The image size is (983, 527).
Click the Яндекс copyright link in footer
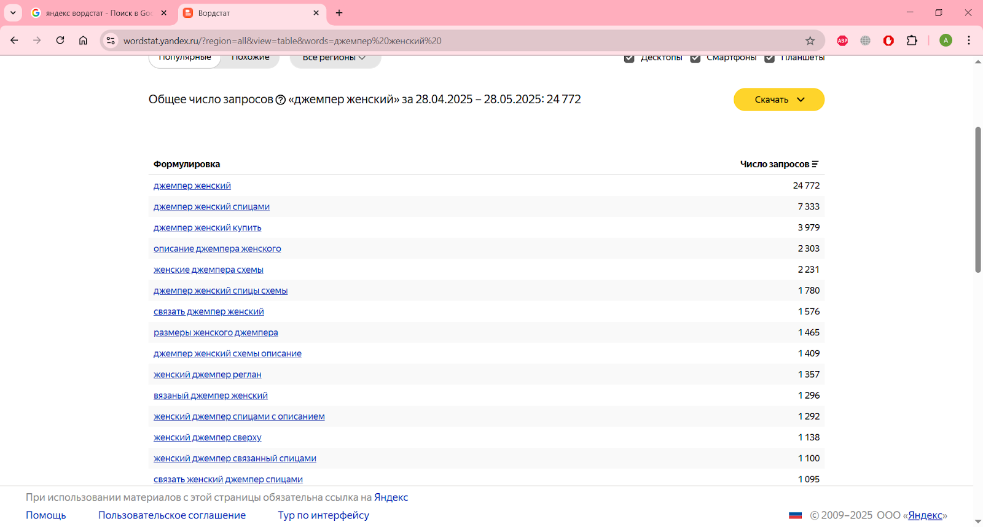925,515
